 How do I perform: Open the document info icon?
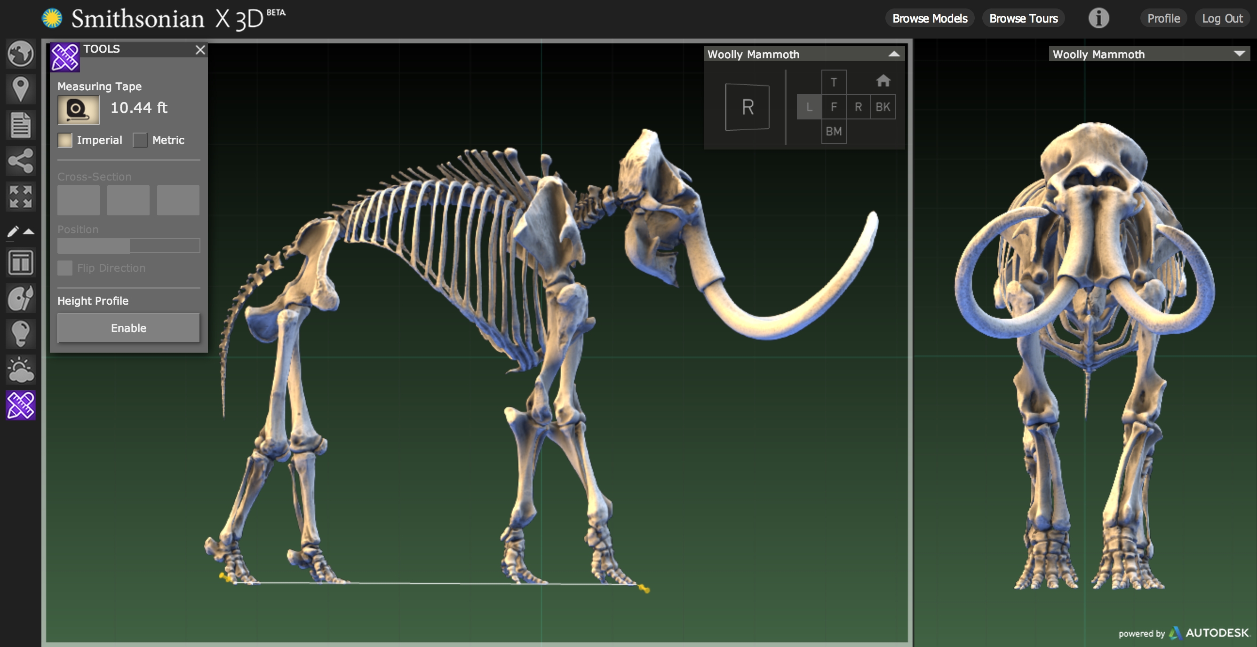pyautogui.click(x=21, y=125)
